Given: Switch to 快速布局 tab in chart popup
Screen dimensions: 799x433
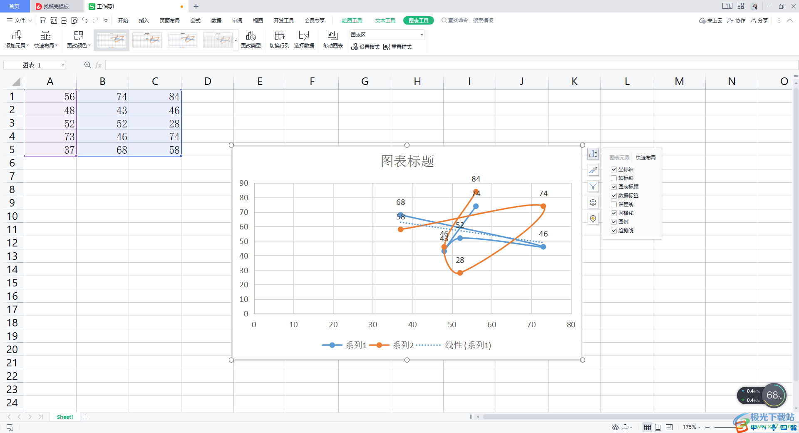Looking at the screenshot, I should pos(646,158).
